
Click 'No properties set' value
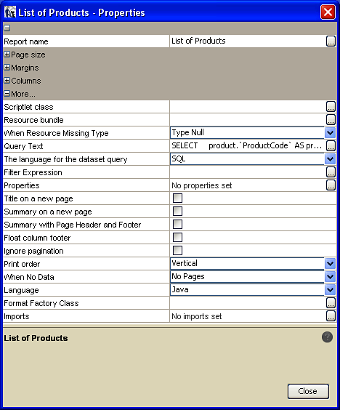pyautogui.click(x=201, y=185)
